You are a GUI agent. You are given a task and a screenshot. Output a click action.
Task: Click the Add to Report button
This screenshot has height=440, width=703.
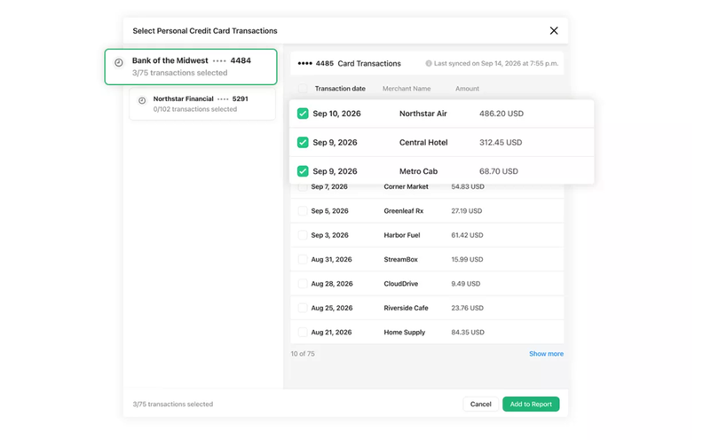click(x=531, y=405)
